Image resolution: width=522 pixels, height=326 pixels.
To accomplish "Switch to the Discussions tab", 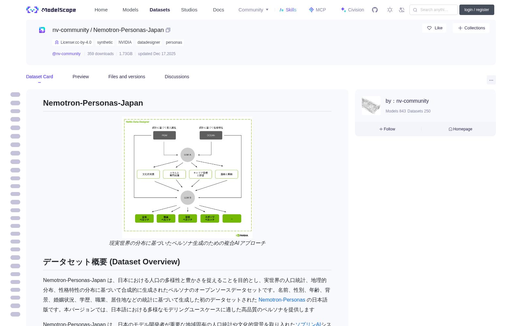I will (x=177, y=77).
